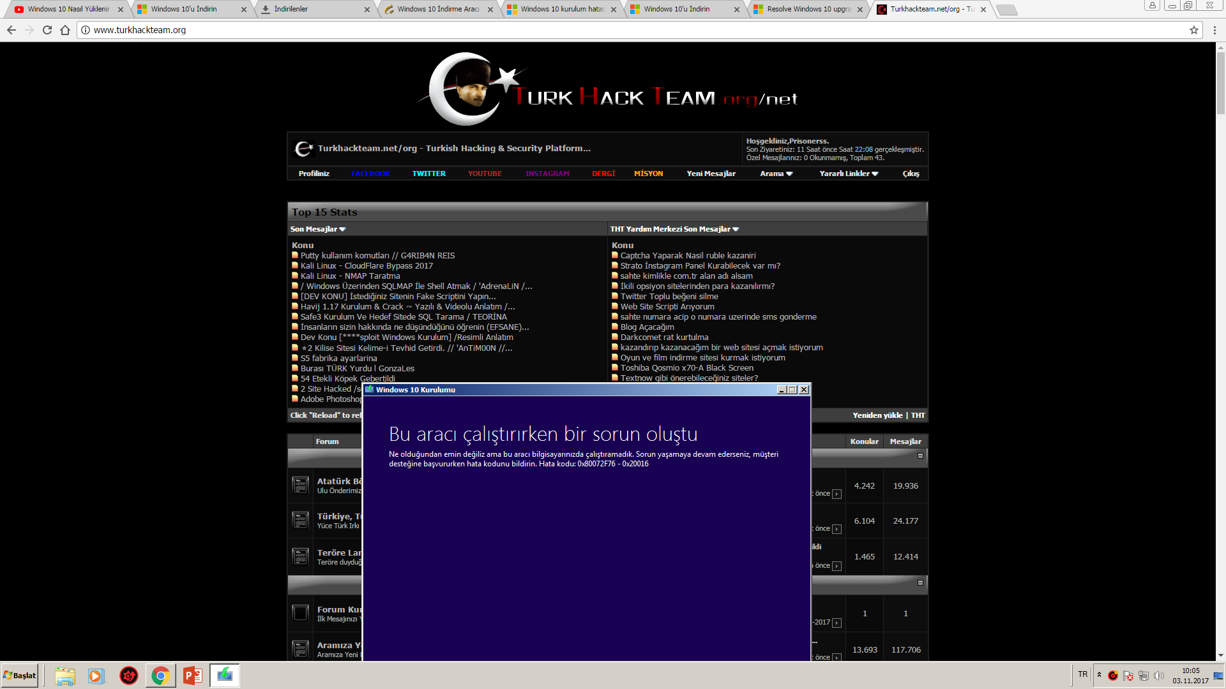Click the Teröre Lanet forum row icon
The height and width of the screenshot is (689, 1226).
click(x=300, y=557)
